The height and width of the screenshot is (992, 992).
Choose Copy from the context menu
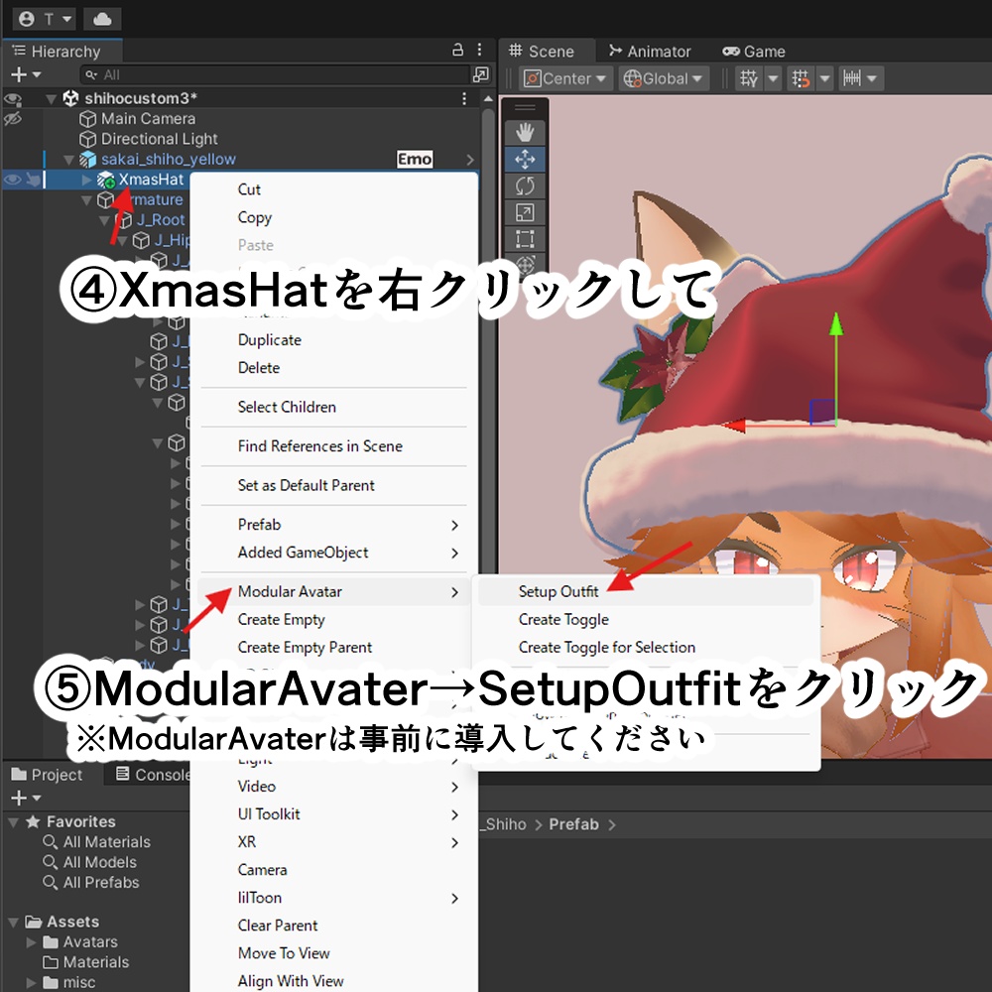click(x=254, y=217)
